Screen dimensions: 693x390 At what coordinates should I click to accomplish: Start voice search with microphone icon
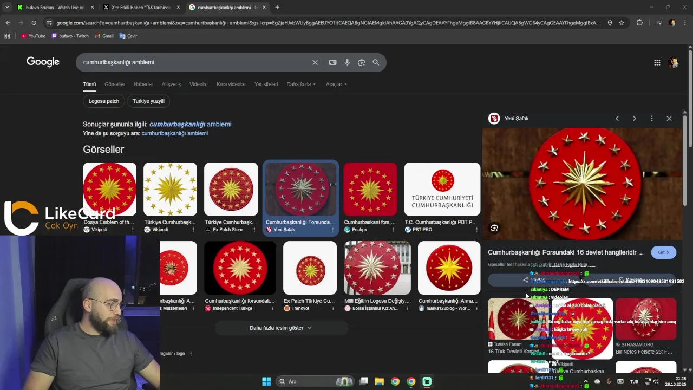tap(347, 62)
